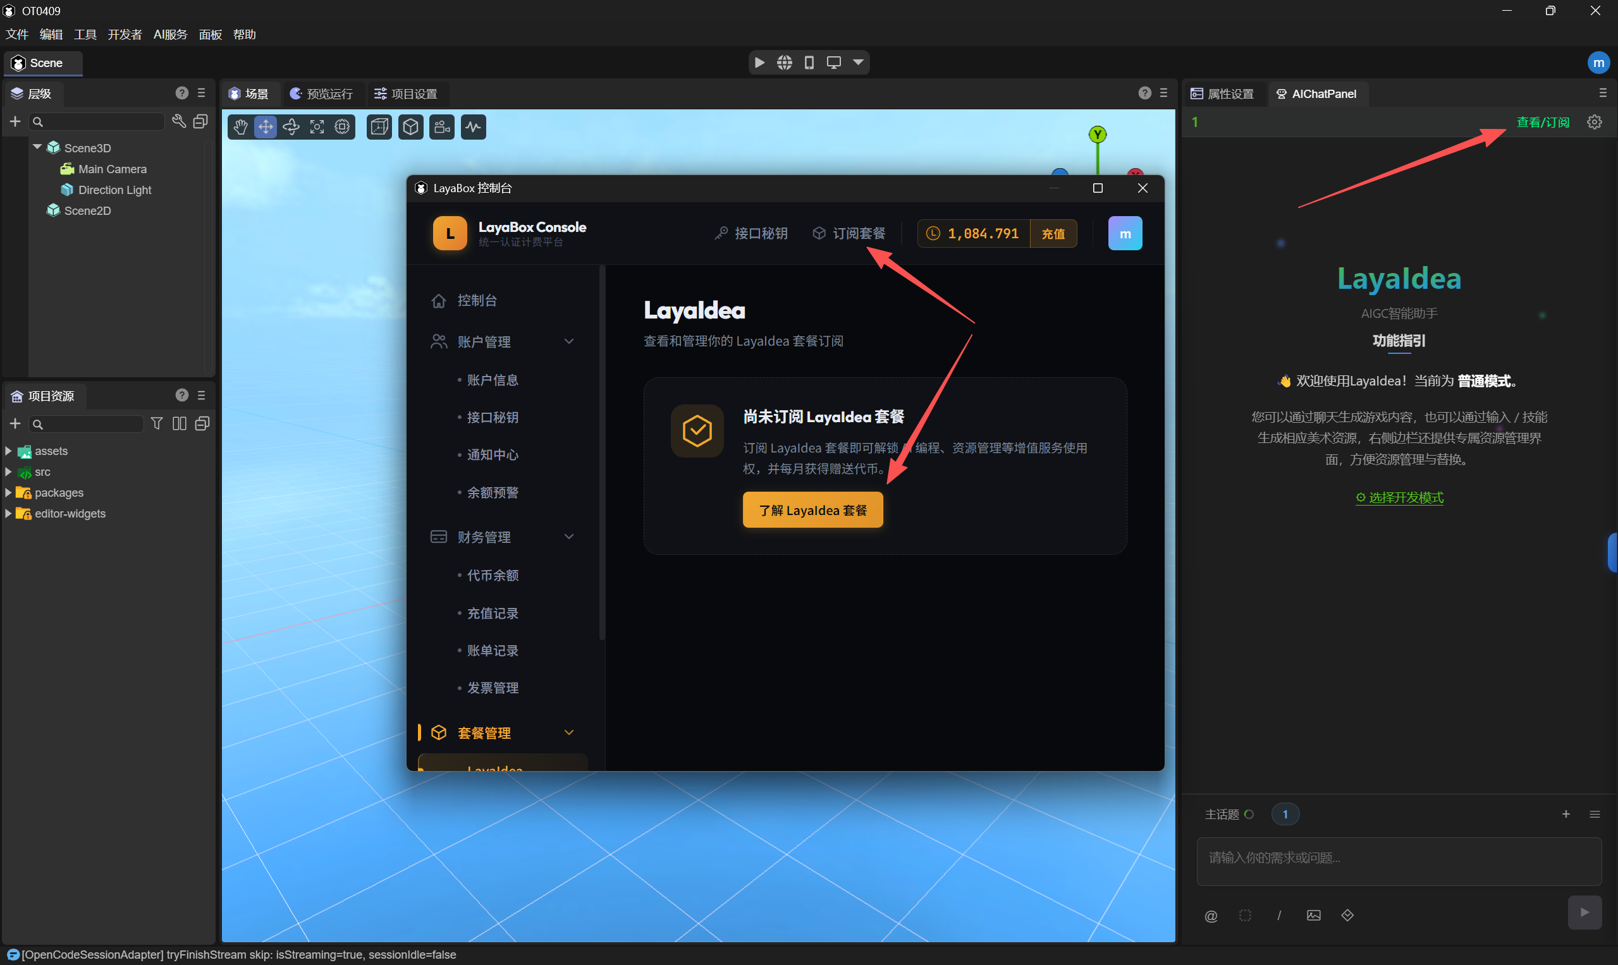Click the two-column layout icon in 项目资源

(x=180, y=423)
